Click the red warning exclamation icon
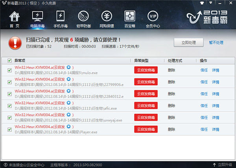Viewport: 236px width, 168px height. pyautogui.click(x=15, y=43)
